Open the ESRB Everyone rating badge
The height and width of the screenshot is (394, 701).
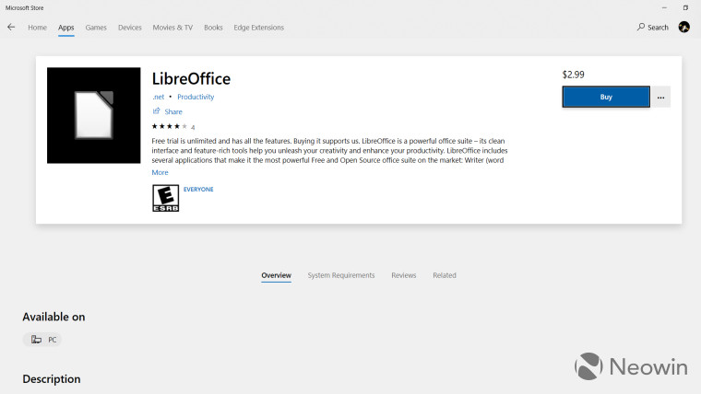coord(165,198)
